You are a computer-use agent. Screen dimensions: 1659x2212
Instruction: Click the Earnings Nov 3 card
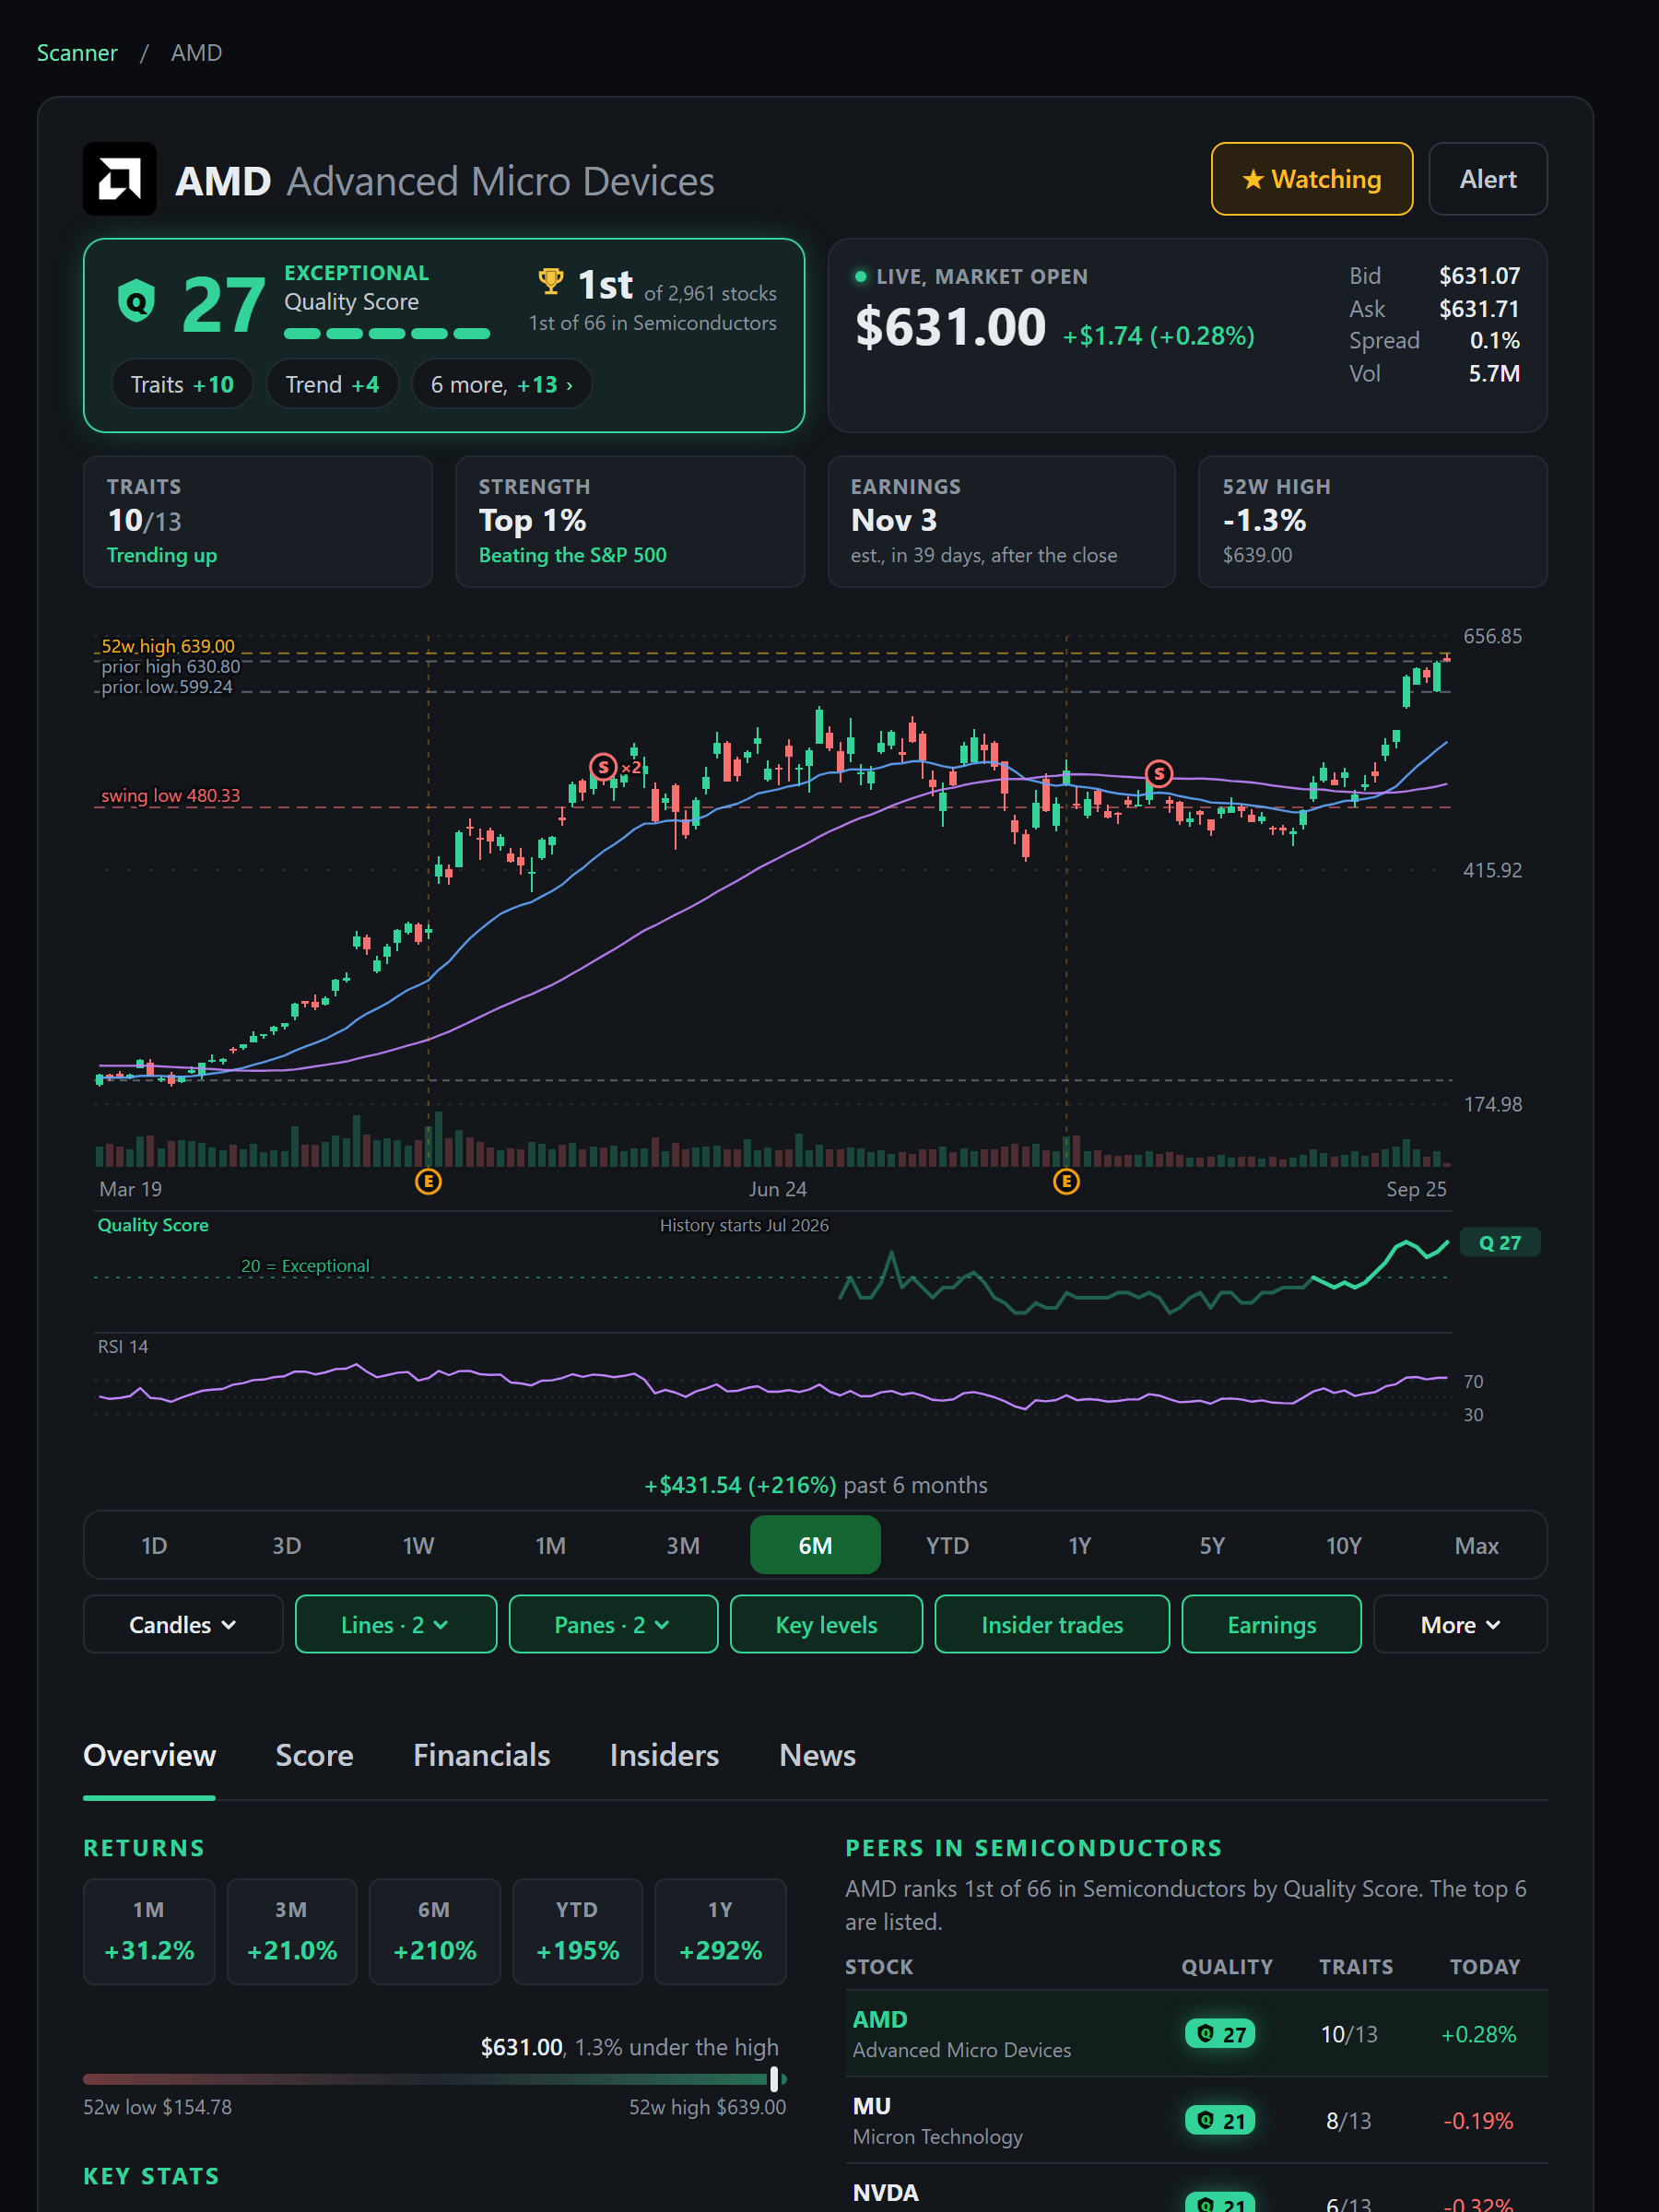[1001, 521]
